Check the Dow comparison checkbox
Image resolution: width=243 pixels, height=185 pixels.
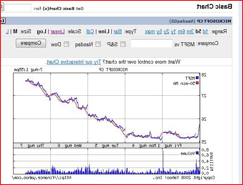(66, 44)
